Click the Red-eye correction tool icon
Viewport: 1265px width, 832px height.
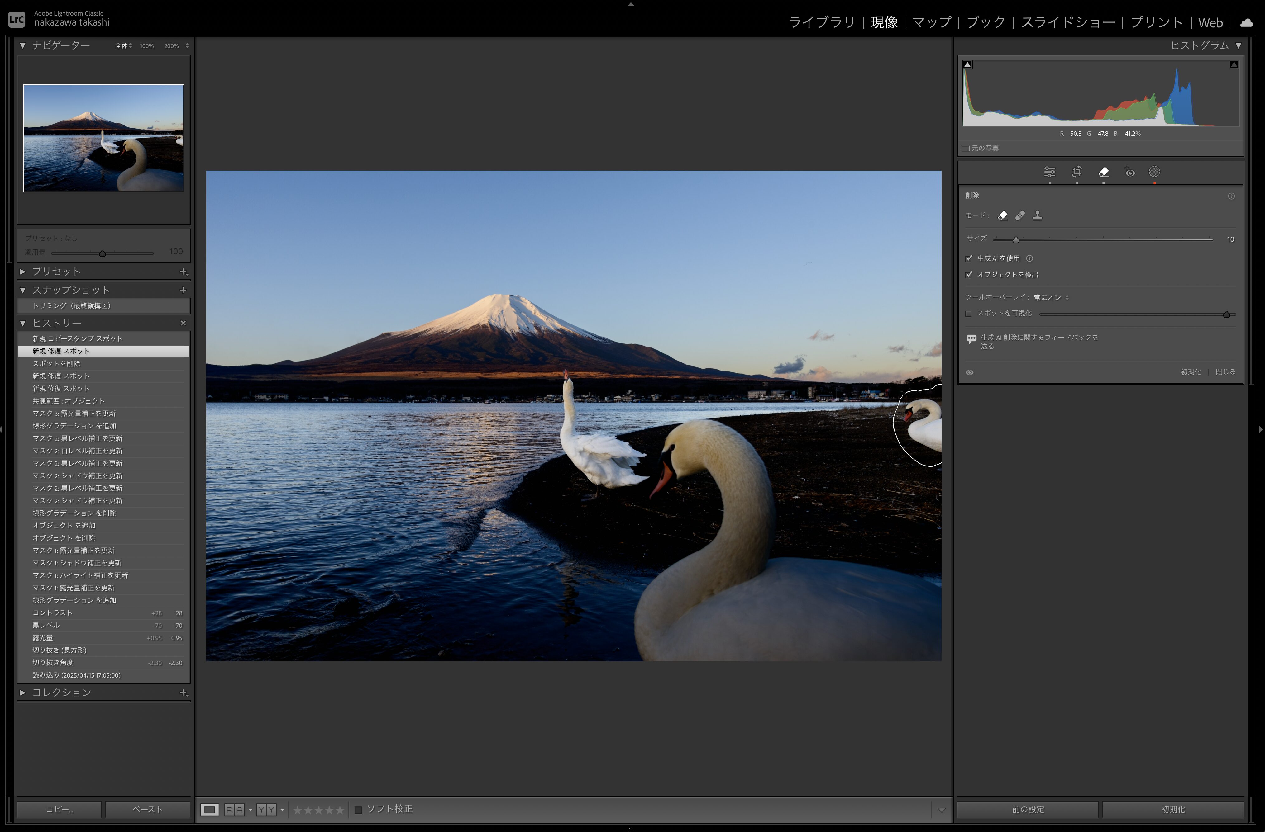tap(1130, 172)
